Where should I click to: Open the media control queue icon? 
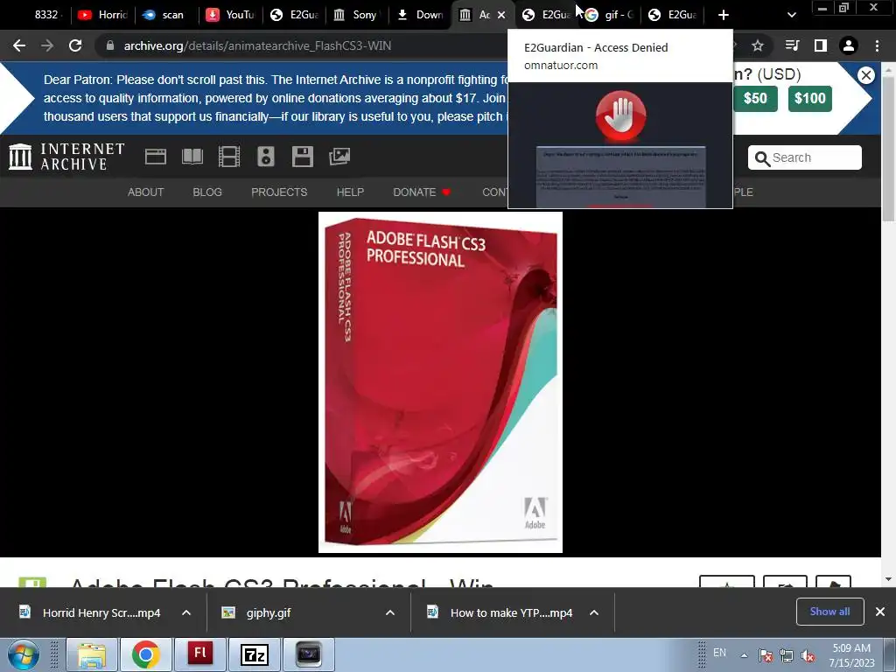(792, 45)
